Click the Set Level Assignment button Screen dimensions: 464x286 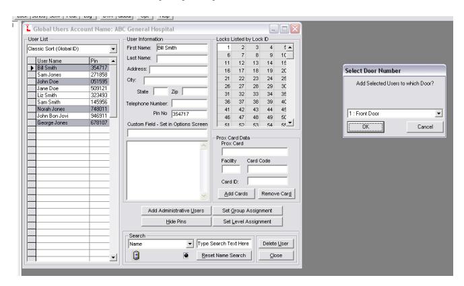pos(247,221)
